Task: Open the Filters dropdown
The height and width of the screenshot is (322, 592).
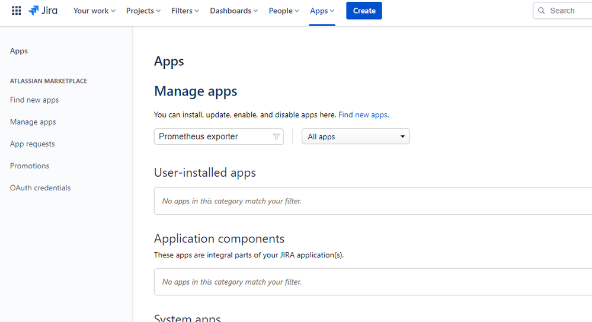Action: pos(185,11)
